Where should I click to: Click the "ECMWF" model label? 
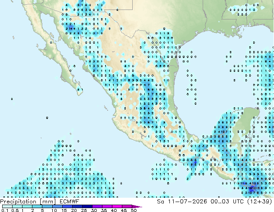click(x=70, y=202)
